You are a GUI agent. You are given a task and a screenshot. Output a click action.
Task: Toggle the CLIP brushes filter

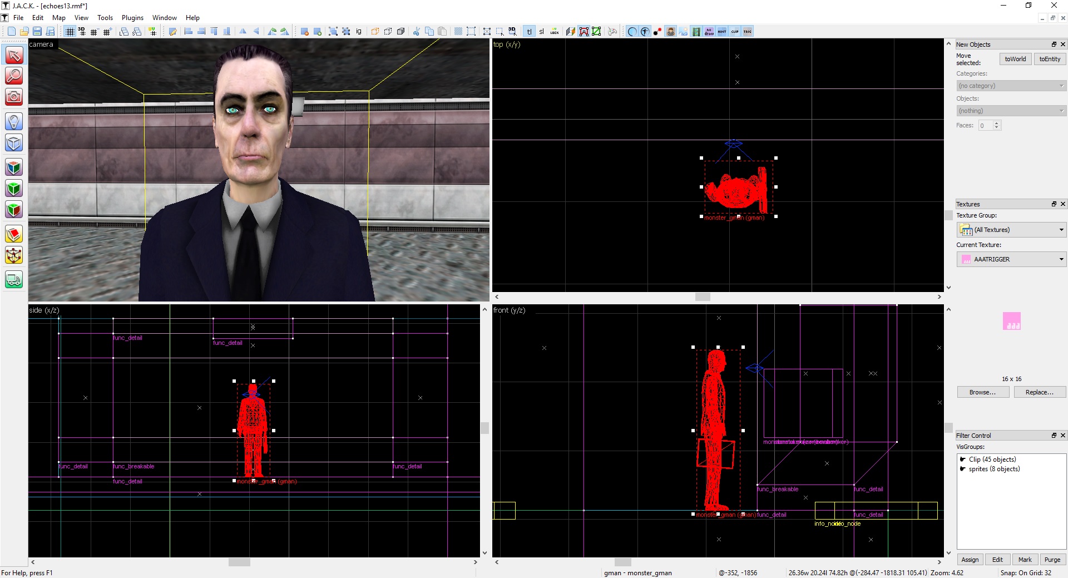click(x=735, y=31)
